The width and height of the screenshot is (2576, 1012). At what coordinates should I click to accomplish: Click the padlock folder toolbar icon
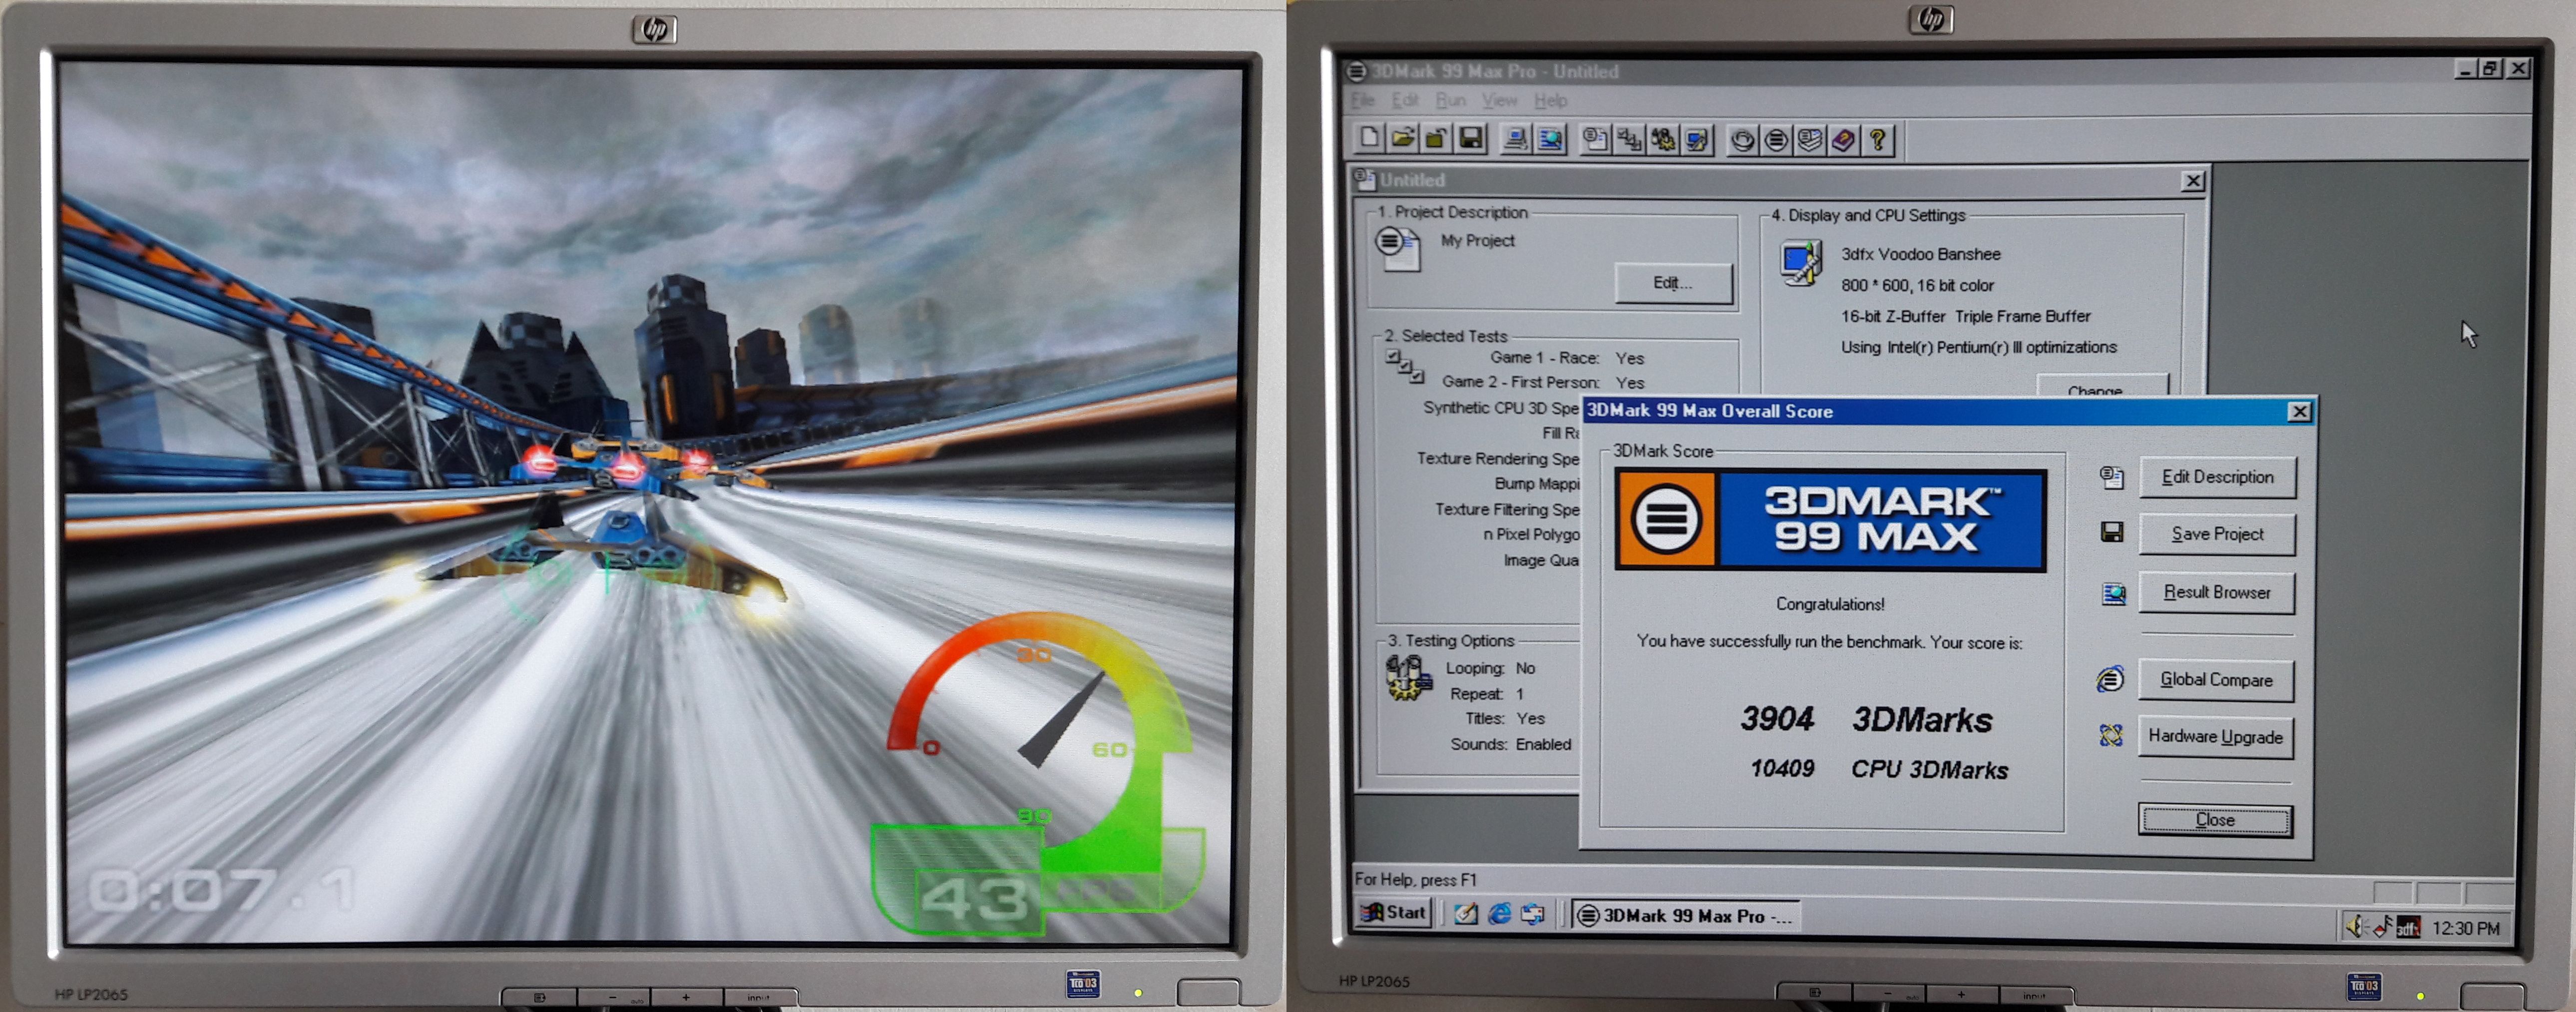pyautogui.click(x=1436, y=138)
